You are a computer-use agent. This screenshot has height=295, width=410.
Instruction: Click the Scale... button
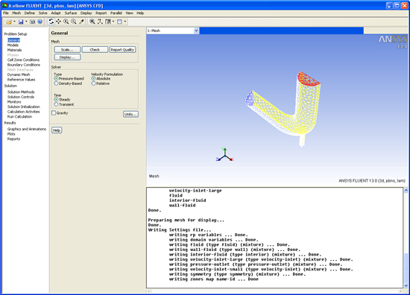[67, 50]
